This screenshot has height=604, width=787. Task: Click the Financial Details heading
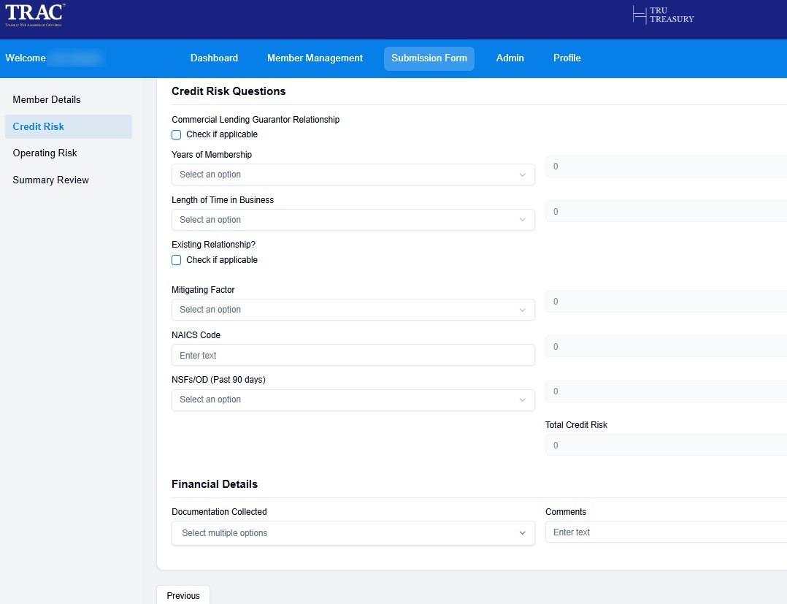(x=215, y=484)
